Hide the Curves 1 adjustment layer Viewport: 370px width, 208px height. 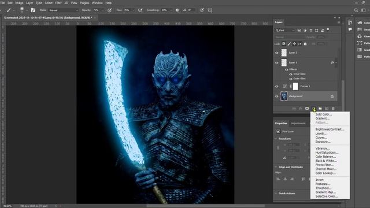click(x=277, y=86)
